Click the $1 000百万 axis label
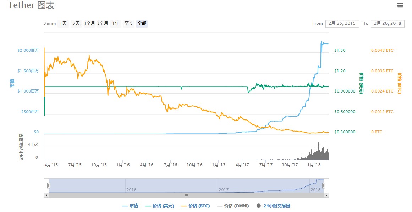412x212 pixels. coord(28,91)
